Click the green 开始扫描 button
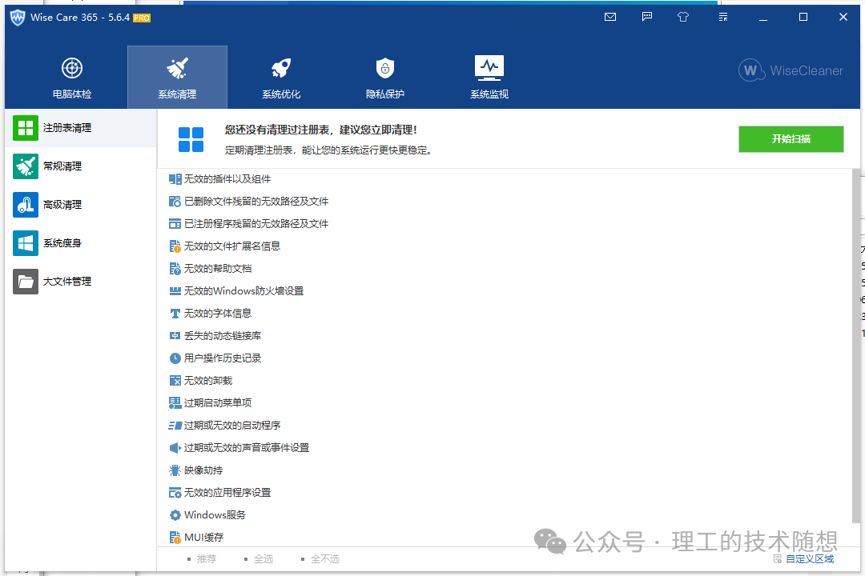865x576 pixels. (791, 138)
